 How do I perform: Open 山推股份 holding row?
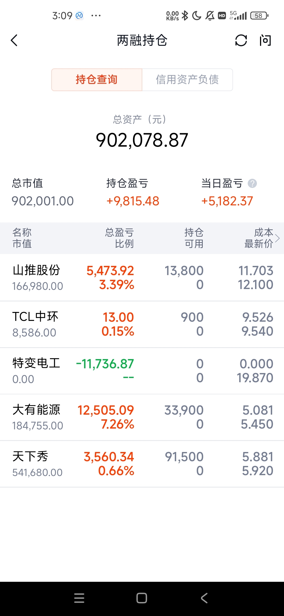point(142,278)
